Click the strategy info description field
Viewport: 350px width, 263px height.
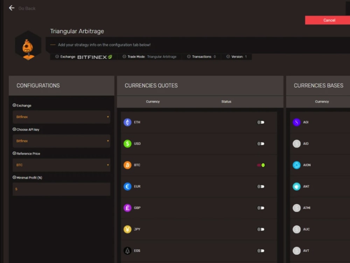198,45
